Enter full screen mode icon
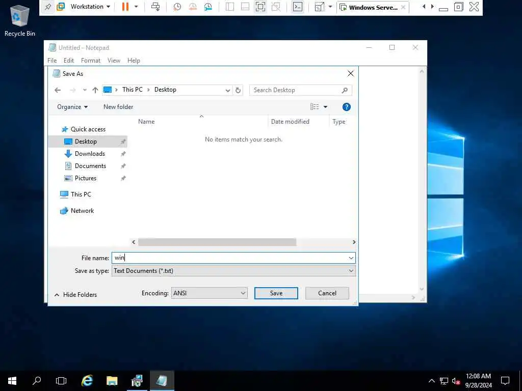This screenshot has width=522, height=391. (x=260, y=7)
